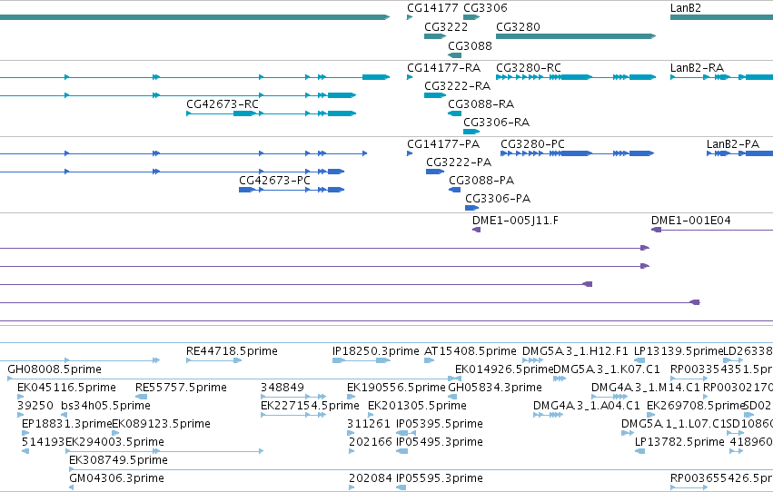
Task: Open the EP18831.3prime EST label
Action: tap(67, 424)
